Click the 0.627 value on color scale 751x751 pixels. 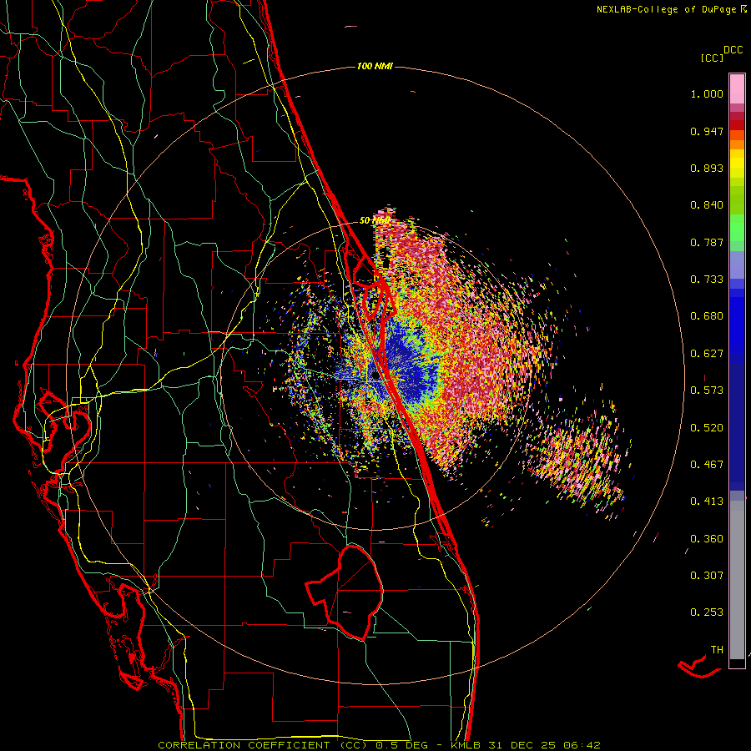pyautogui.click(x=707, y=354)
